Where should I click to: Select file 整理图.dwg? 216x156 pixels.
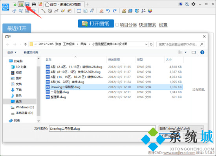pyautogui.click(x=114, y=97)
